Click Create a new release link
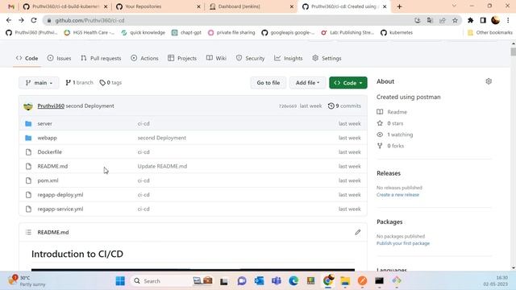Image resolution: width=516 pixels, height=290 pixels. [x=397, y=195]
